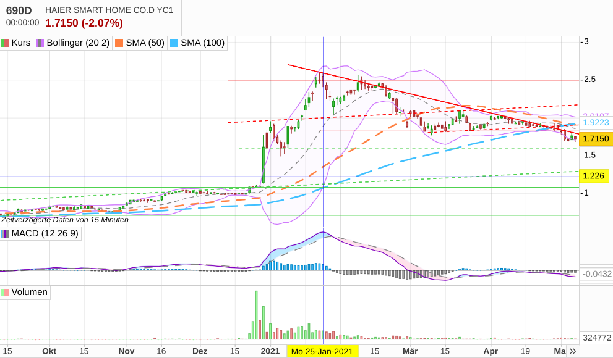This screenshot has width=613, height=358.
Task: Click the Kurs legend color icon
Action: pyautogui.click(x=5, y=43)
